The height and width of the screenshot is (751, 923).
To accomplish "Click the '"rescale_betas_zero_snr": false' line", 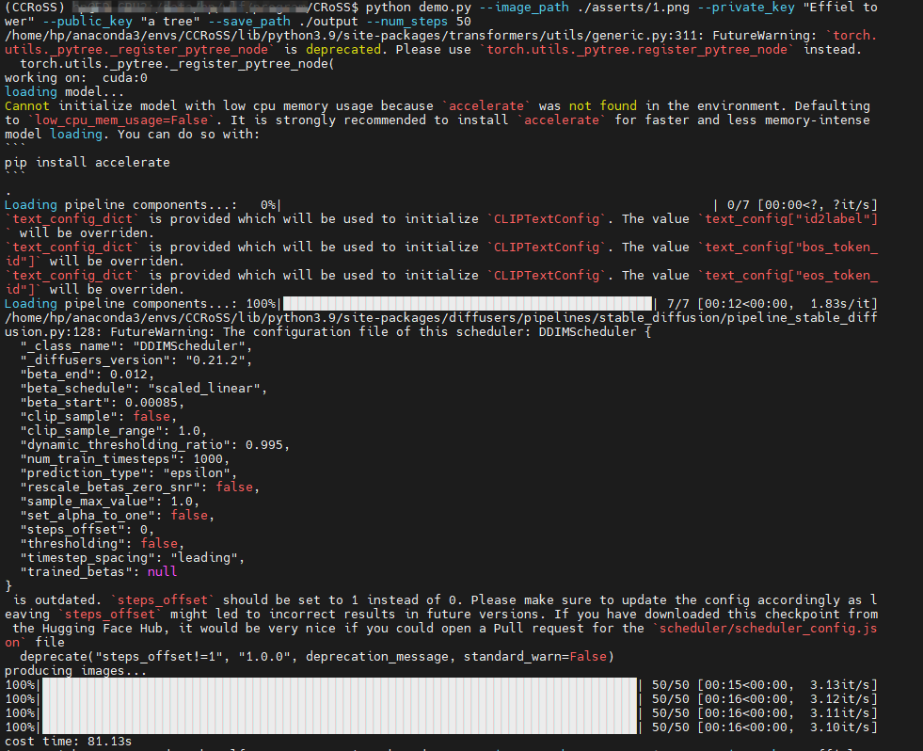I will (139, 487).
